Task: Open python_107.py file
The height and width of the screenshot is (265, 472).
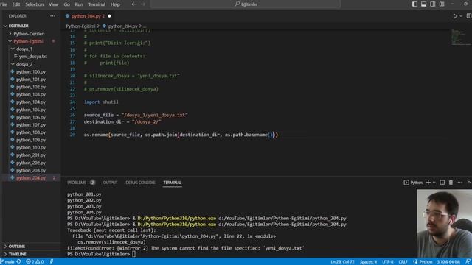Action: click(x=31, y=124)
